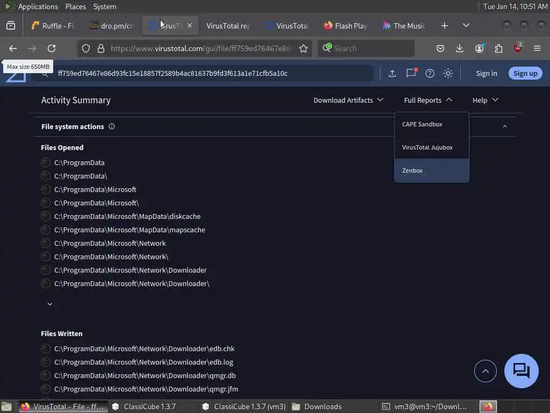This screenshot has width=550, height=413.
Task: Select the circle beside Downloader\qmgr.db
Action: click(x=45, y=375)
